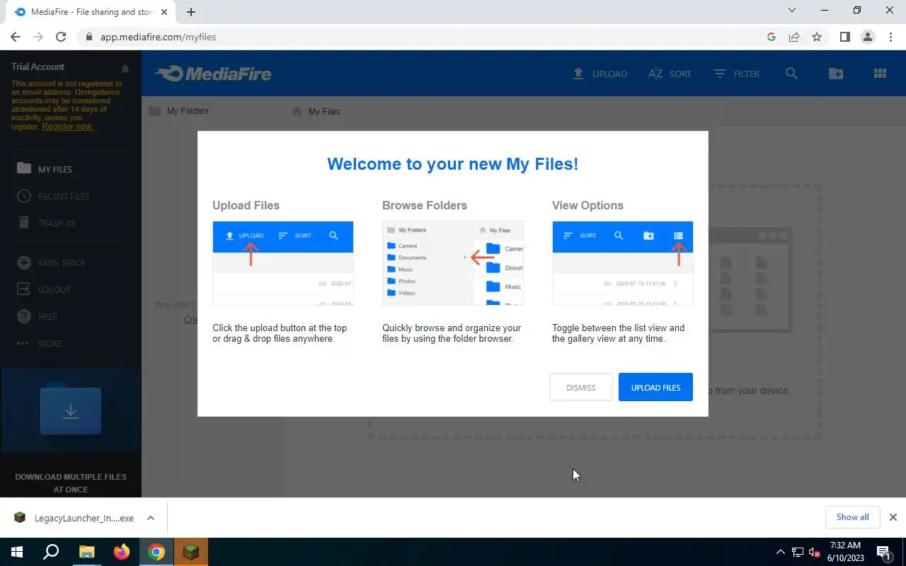The height and width of the screenshot is (566, 906).
Task: Open the Windows Start menu
Action: tap(17, 552)
